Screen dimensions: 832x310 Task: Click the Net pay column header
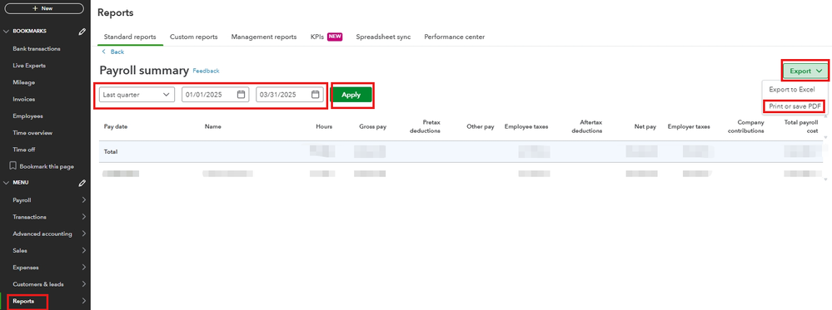pyautogui.click(x=645, y=126)
